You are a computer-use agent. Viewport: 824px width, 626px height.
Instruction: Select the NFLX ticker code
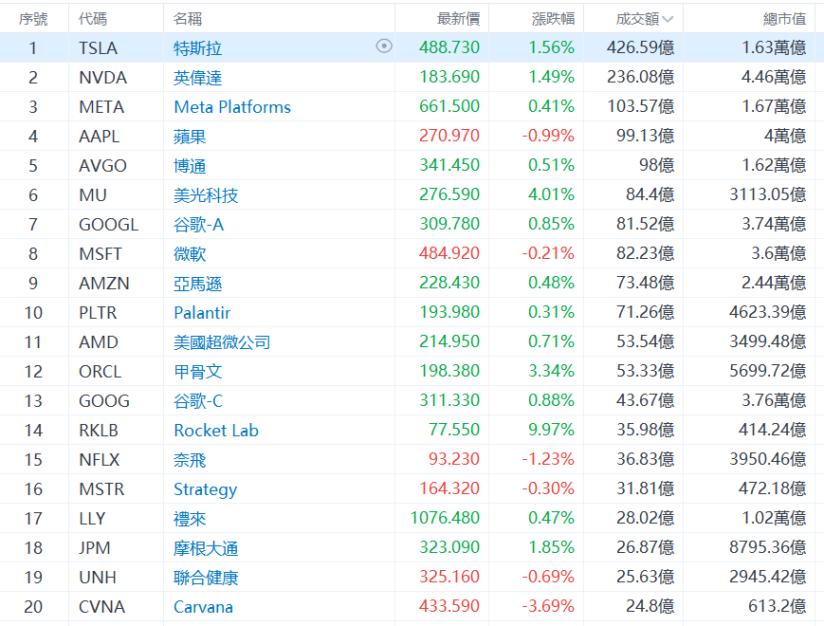(100, 460)
